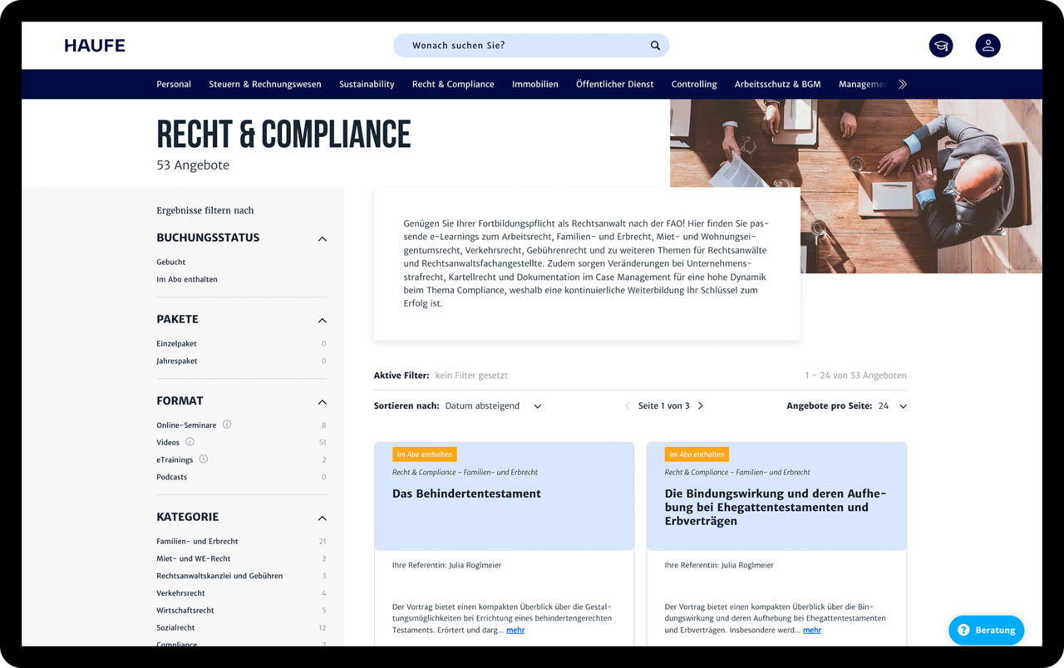The width and height of the screenshot is (1064, 668).
Task: Click info icon beside eTrainings filter
Action: click(204, 459)
